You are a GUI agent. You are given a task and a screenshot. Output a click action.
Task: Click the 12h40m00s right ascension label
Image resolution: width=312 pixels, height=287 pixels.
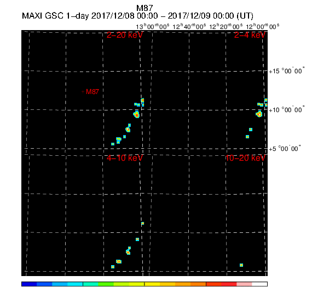coord(189,26)
